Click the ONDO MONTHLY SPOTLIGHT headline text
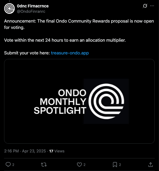This screenshot has width=159, height=171. click(x=60, y=101)
